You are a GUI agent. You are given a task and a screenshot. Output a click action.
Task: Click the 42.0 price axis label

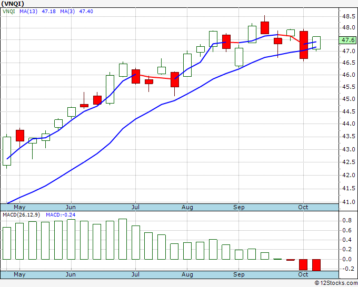pos(349,175)
